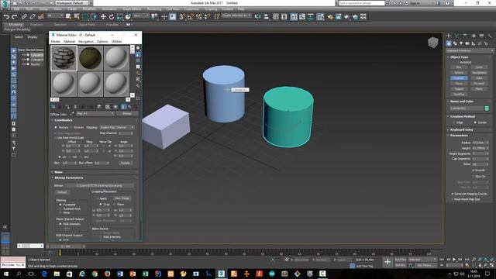Screen dimensions: 496x279
Task: Select the Center creation method radio
Action: (x=475, y=122)
